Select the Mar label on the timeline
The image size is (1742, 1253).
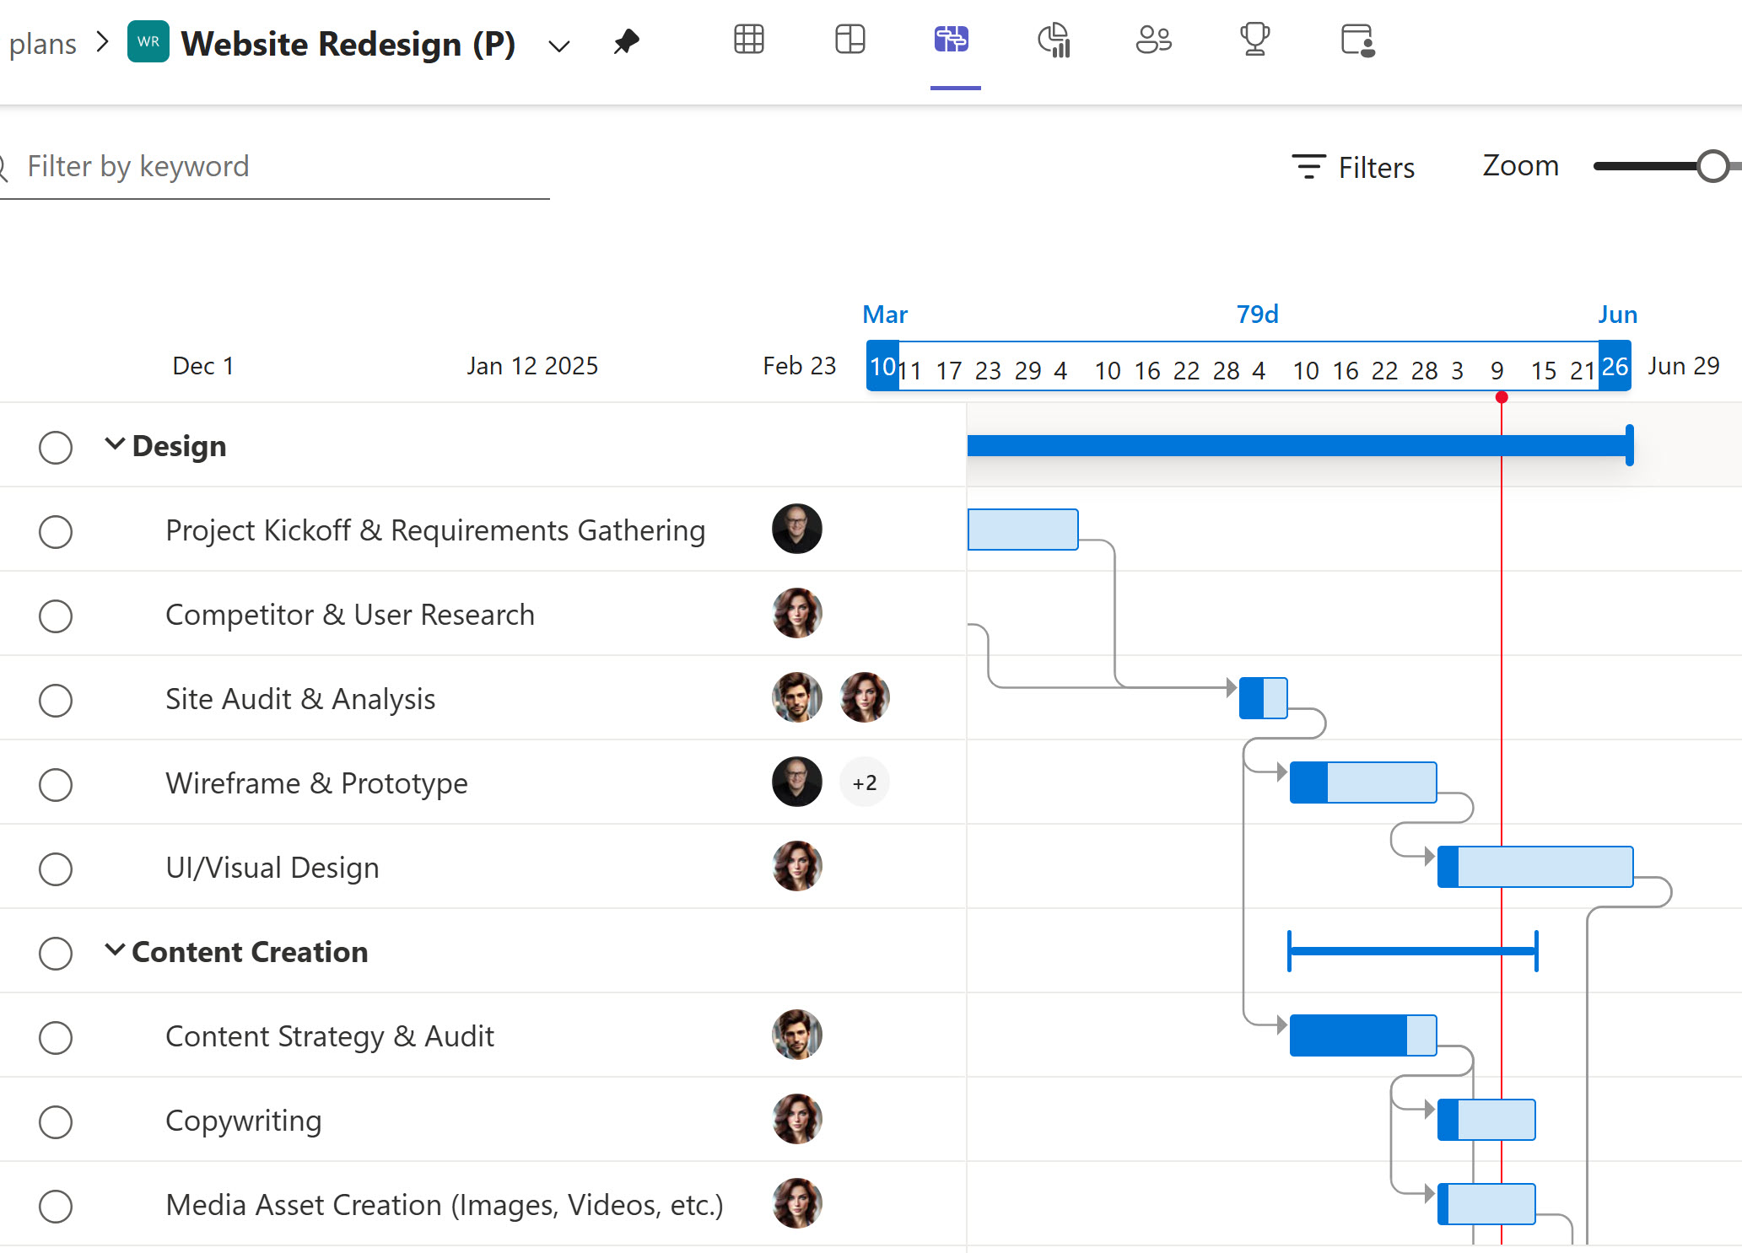tap(885, 314)
